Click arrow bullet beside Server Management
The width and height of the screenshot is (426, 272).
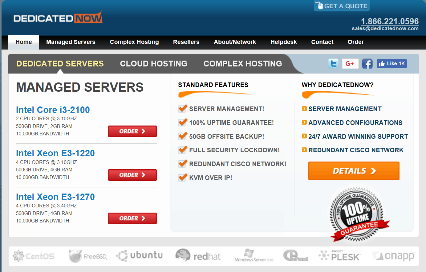(304, 109)
